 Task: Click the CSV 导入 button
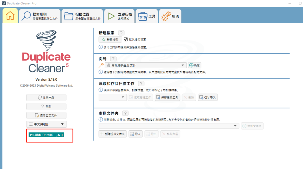208,97
